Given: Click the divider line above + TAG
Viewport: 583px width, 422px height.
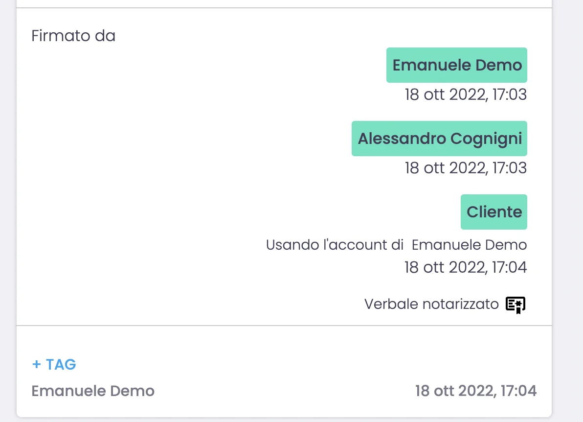Looking at the screenshot, I should point(284,326).
